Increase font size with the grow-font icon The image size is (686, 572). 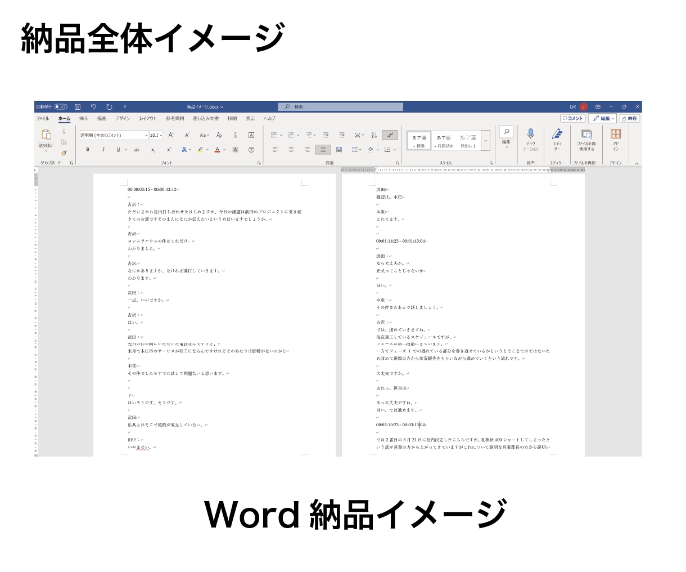tap(171, 135)
